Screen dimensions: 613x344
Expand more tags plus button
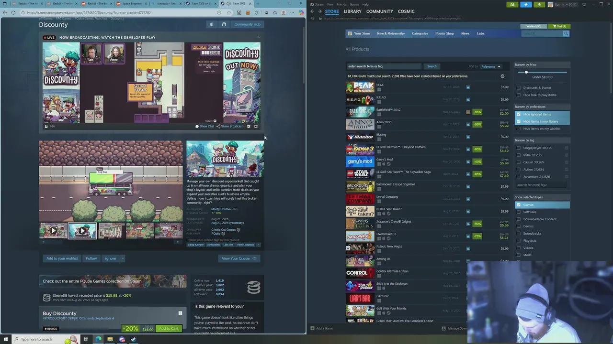point(259,245)
